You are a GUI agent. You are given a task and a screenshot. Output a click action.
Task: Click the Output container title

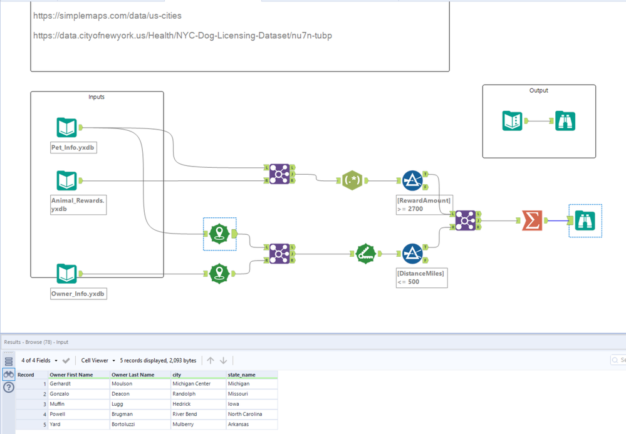click(x=538, y=91)
